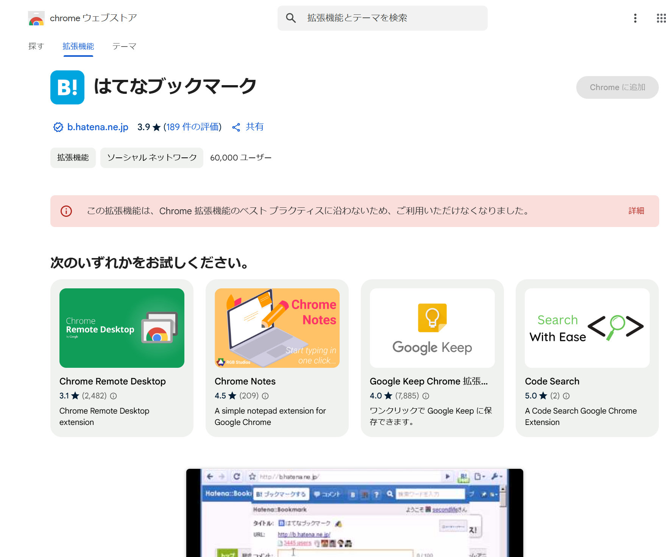
Task: Open the 拡張機能 tab
Action: click(78, 46)
